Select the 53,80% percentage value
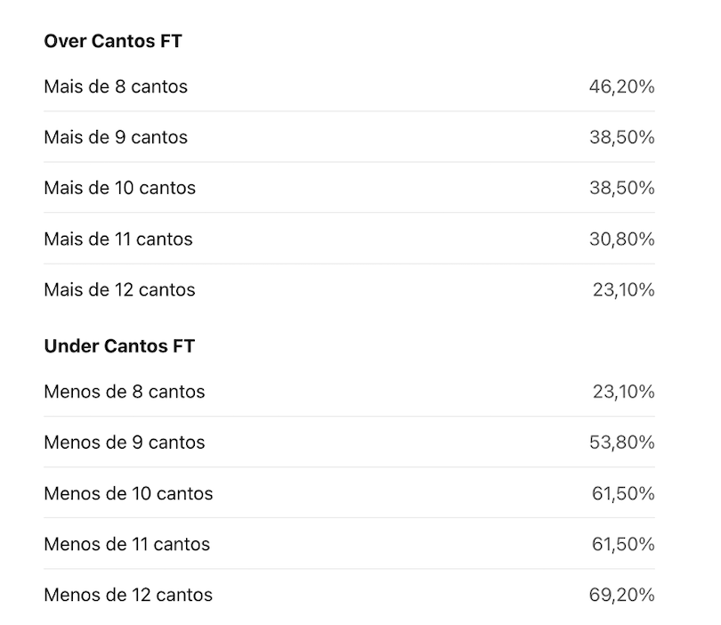Viewport: 721px width, 625px height. tap(622, 442)
